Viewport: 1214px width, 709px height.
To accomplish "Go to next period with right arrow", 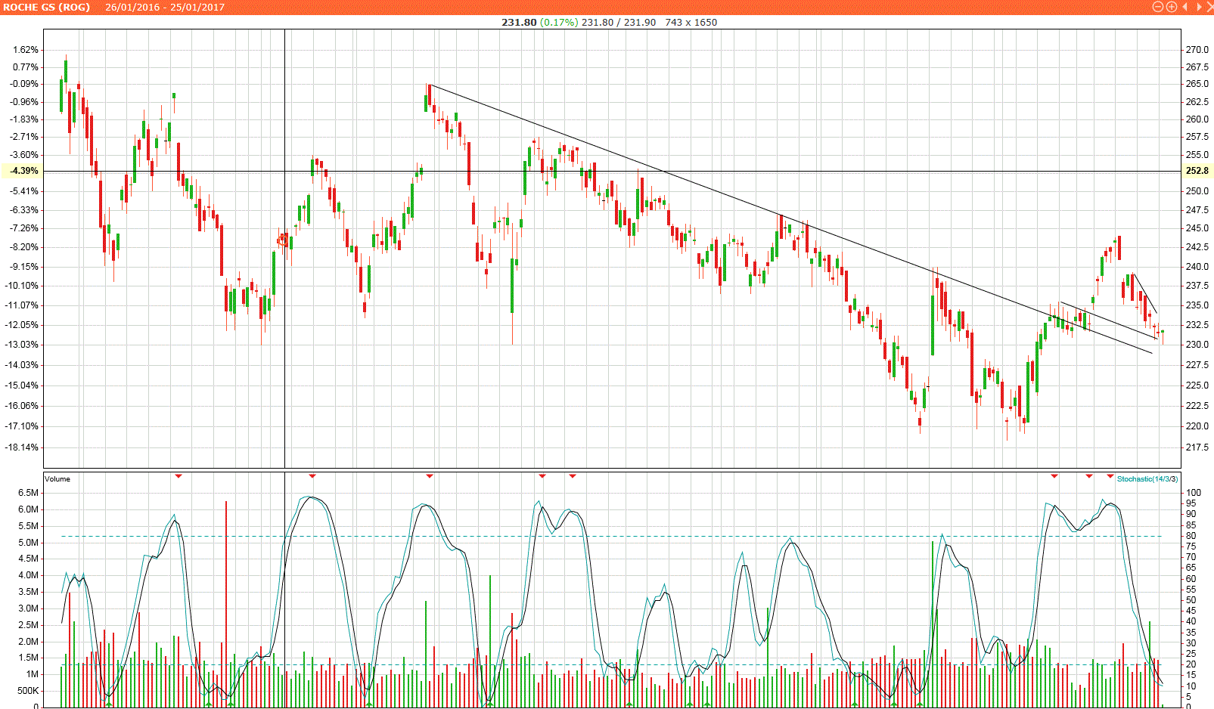I will 1199,7.
